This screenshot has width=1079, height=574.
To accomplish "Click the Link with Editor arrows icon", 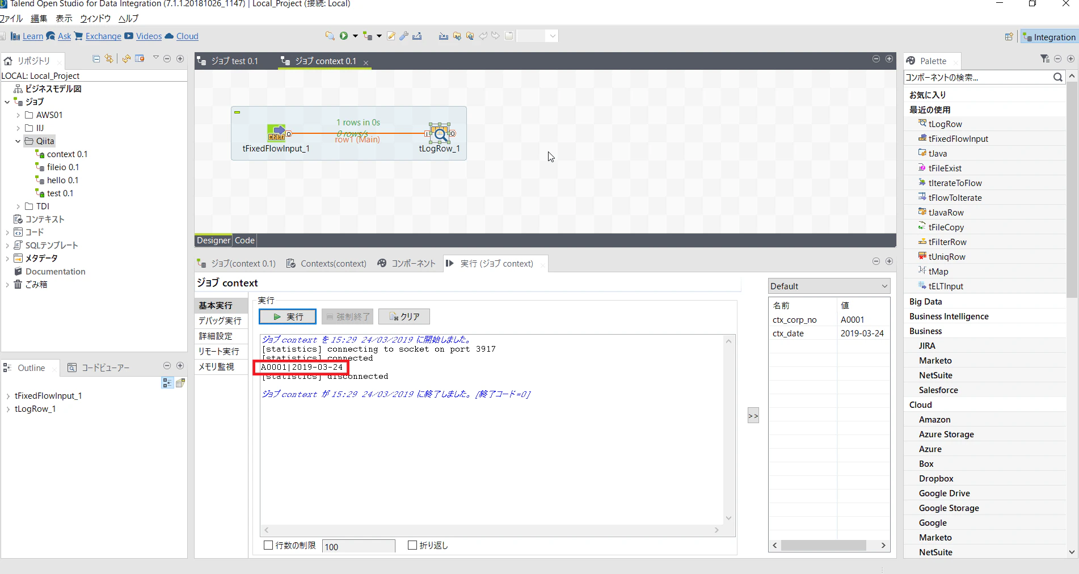I will tap(109, 58).
